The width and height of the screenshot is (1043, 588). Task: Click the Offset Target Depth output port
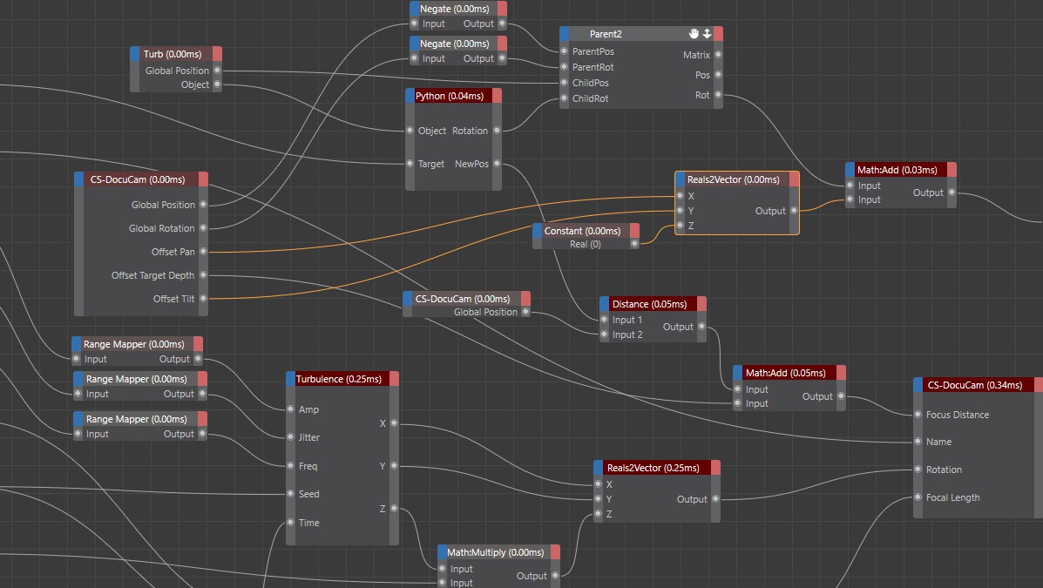click(203, 275)
